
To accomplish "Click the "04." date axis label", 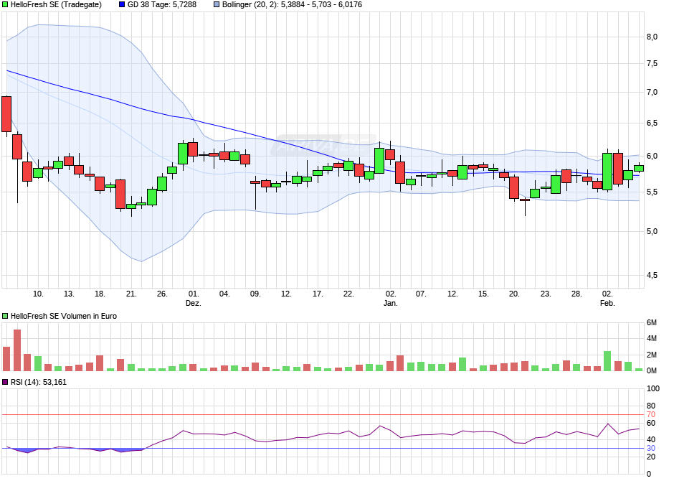I will pyautogui.click(x=224, y=294).
